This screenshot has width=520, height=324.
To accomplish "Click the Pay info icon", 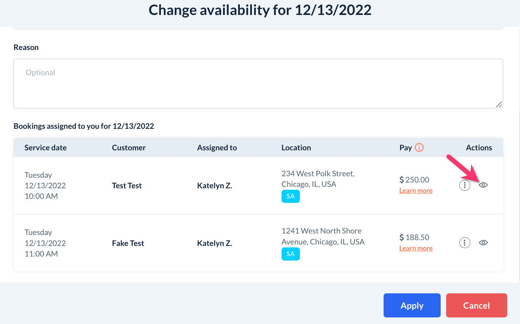I will click(419, 147).
